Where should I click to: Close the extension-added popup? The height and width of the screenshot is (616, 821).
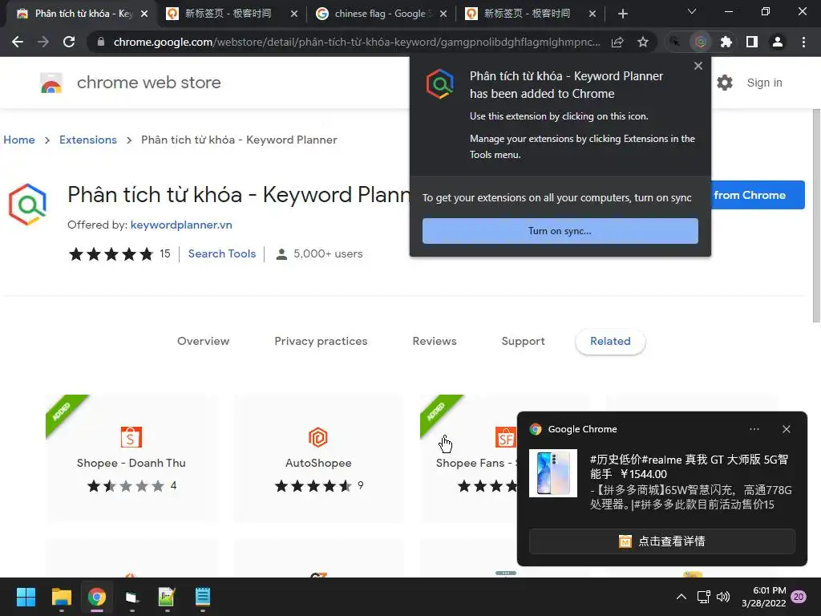point(698,66)
